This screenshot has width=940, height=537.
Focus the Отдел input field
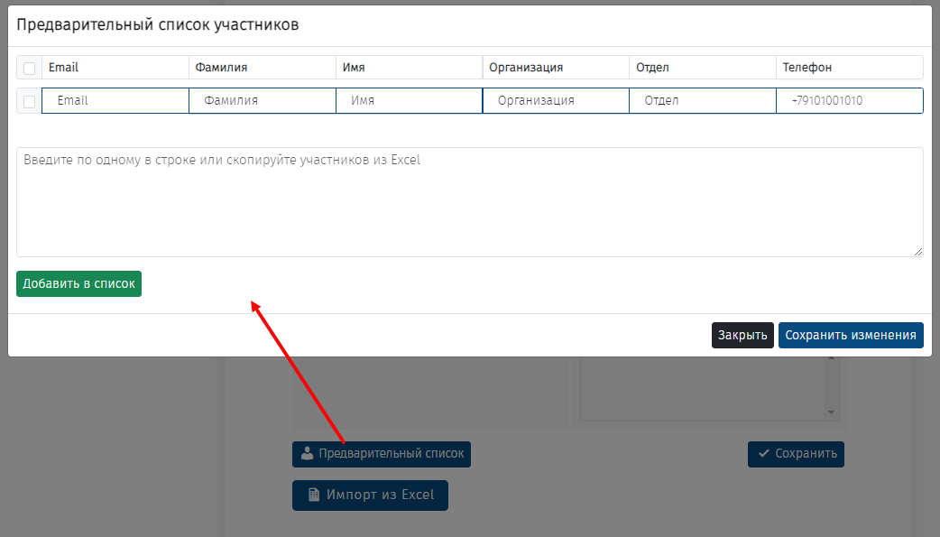click(x=703, y=101)
